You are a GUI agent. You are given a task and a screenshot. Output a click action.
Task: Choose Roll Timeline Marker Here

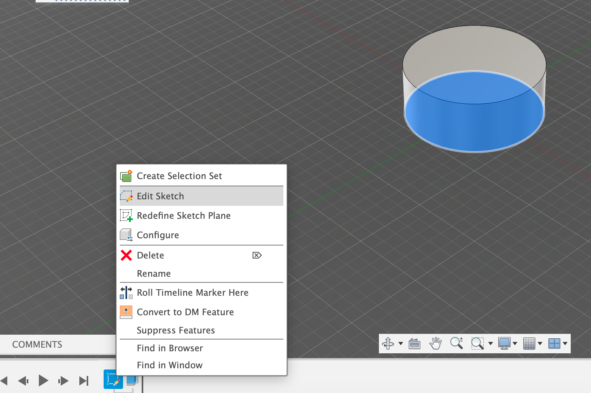pyautogui.click(x=192, y=293)
